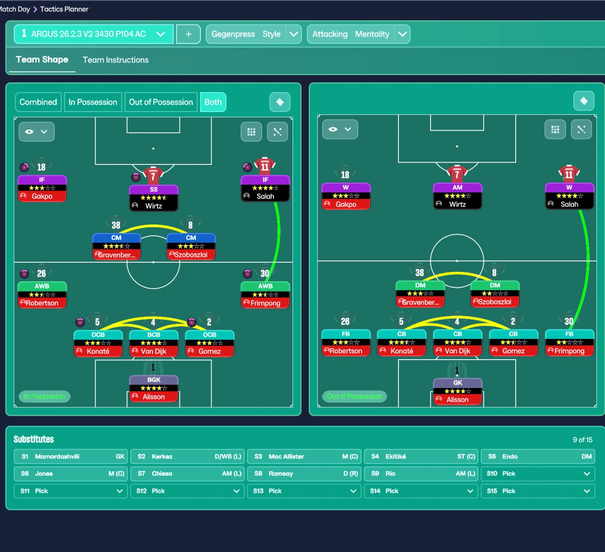Image resolution: width=605 pixels, height=552 pixels.
Task: Toggle eye visibility on right pitch
Action: pos(340,129)
